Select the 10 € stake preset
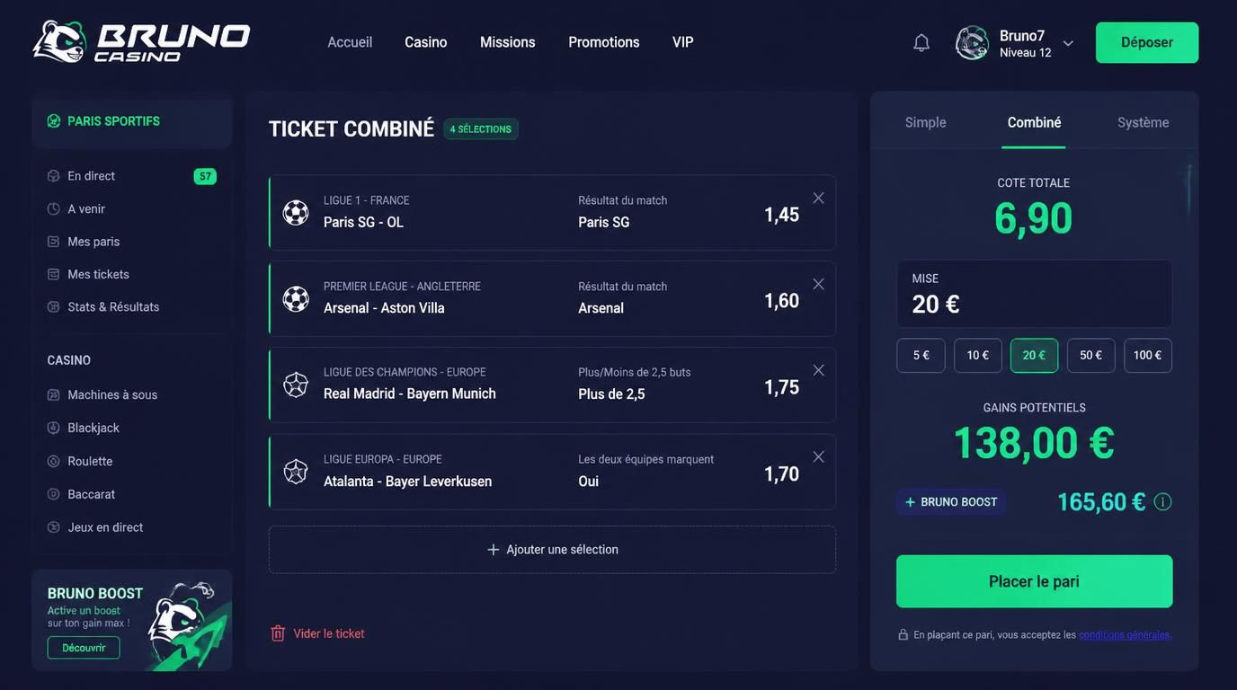Viewport: 1237px width, 690px height. tap(978, 356)
